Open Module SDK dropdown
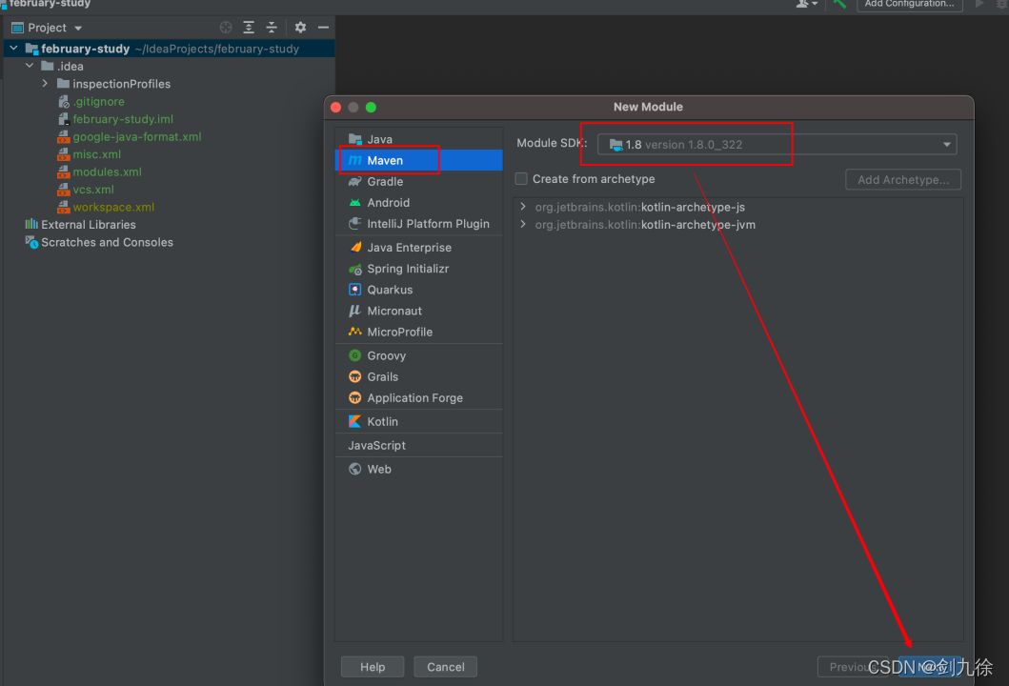The image size is (1009, 686). (x=777, y=144)
